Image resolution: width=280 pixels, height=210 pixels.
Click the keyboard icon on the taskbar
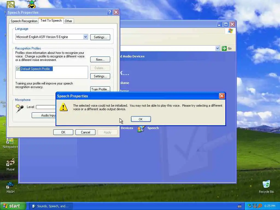pyautogui.click(x=240, y=206)
